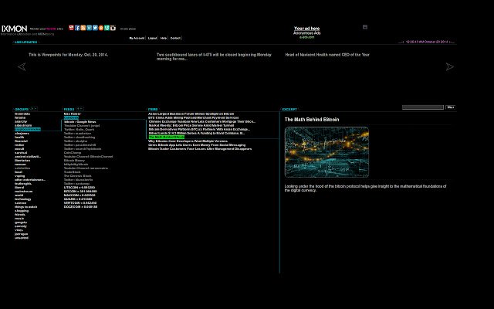This screenshot has width=494, height=309.
Task: Click the green Vine icon
Action: (107, 28)
